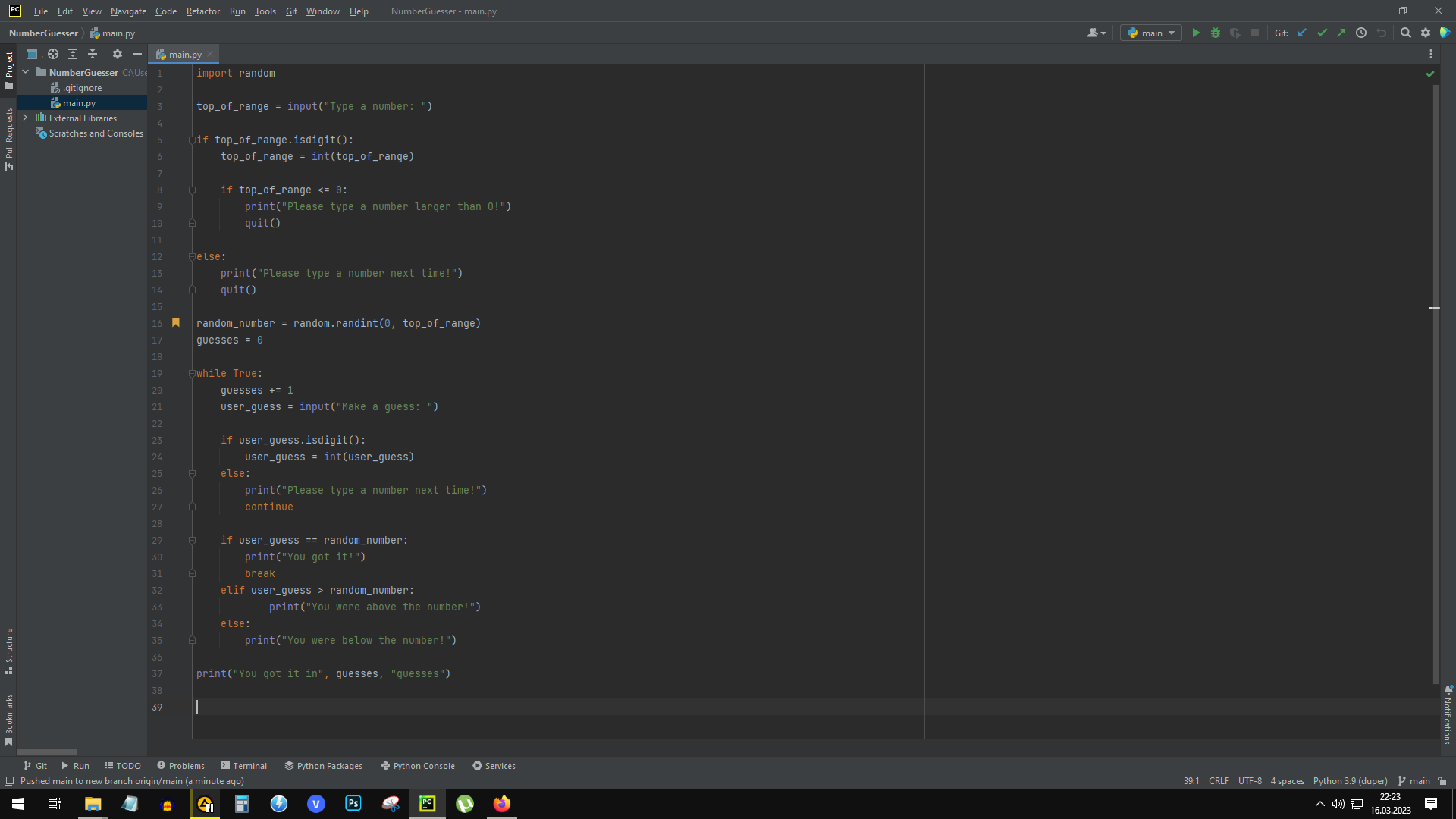Update project with Git pull arrow

coord(1302,33)
